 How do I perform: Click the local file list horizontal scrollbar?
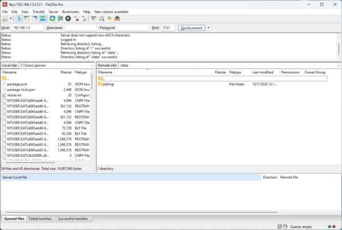(30, 162)
